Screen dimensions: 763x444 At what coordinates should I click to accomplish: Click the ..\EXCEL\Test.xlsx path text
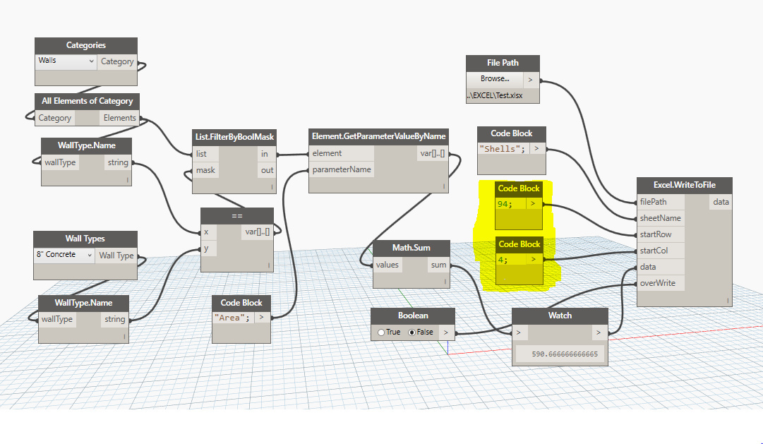[x=495, y=95]
